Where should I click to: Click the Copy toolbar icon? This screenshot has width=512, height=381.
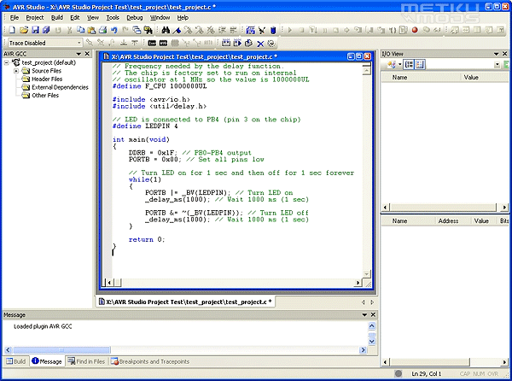pyautogui.click(x=80, y=30)
